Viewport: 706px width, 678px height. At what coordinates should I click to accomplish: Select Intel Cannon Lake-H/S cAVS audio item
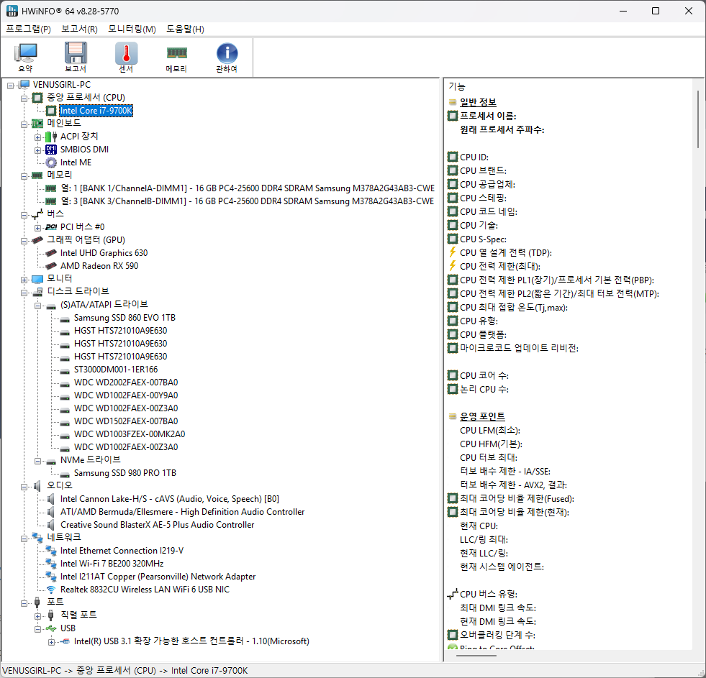(x=169, y=499)
